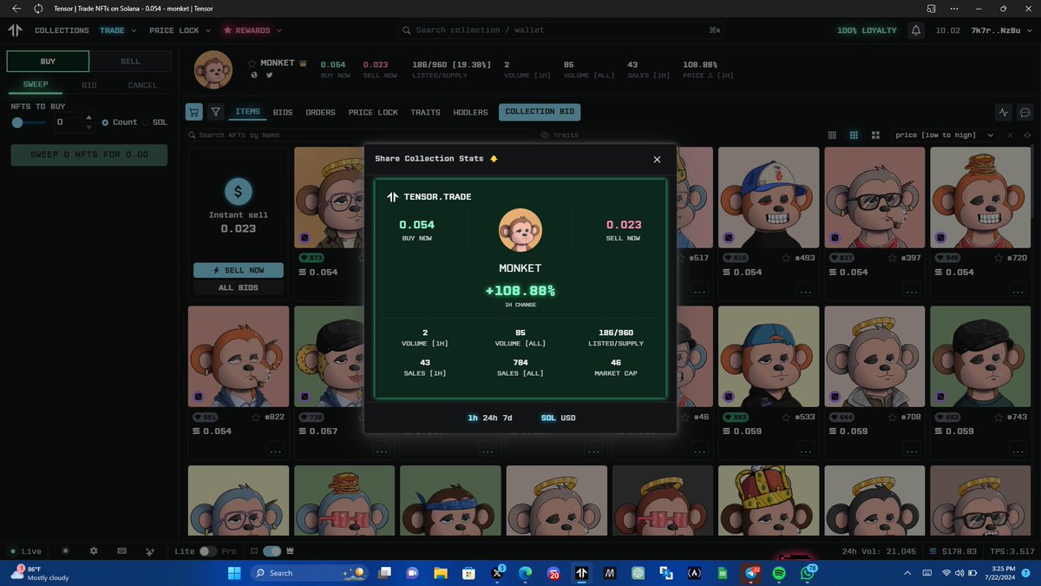Open the price (low to high) sort dropdown
1041x586 pixels.
tap(946, 135)
